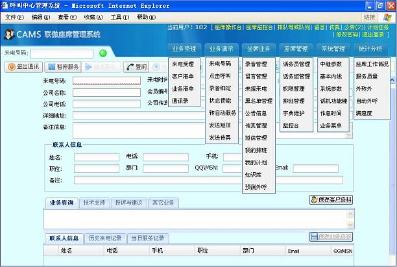Open the 业务受理 dropdown menu header
Image resolution: width=397 pixels, height=267 pixels.
click(184, 49)
